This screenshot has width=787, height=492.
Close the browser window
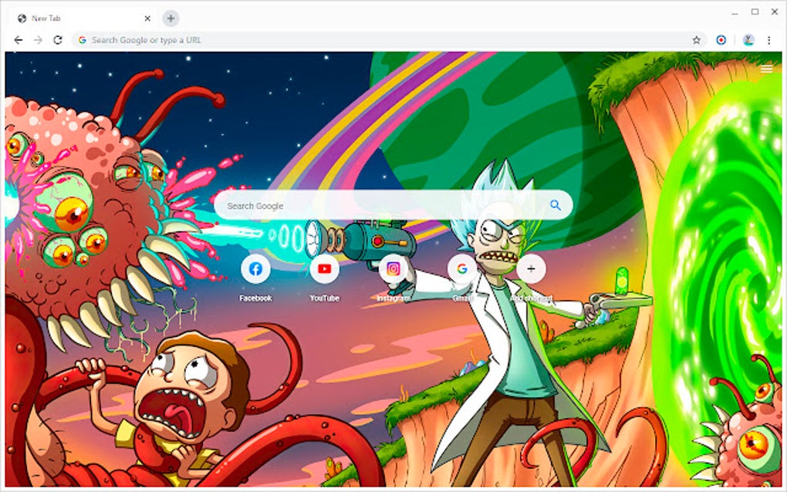pos(775,12)
